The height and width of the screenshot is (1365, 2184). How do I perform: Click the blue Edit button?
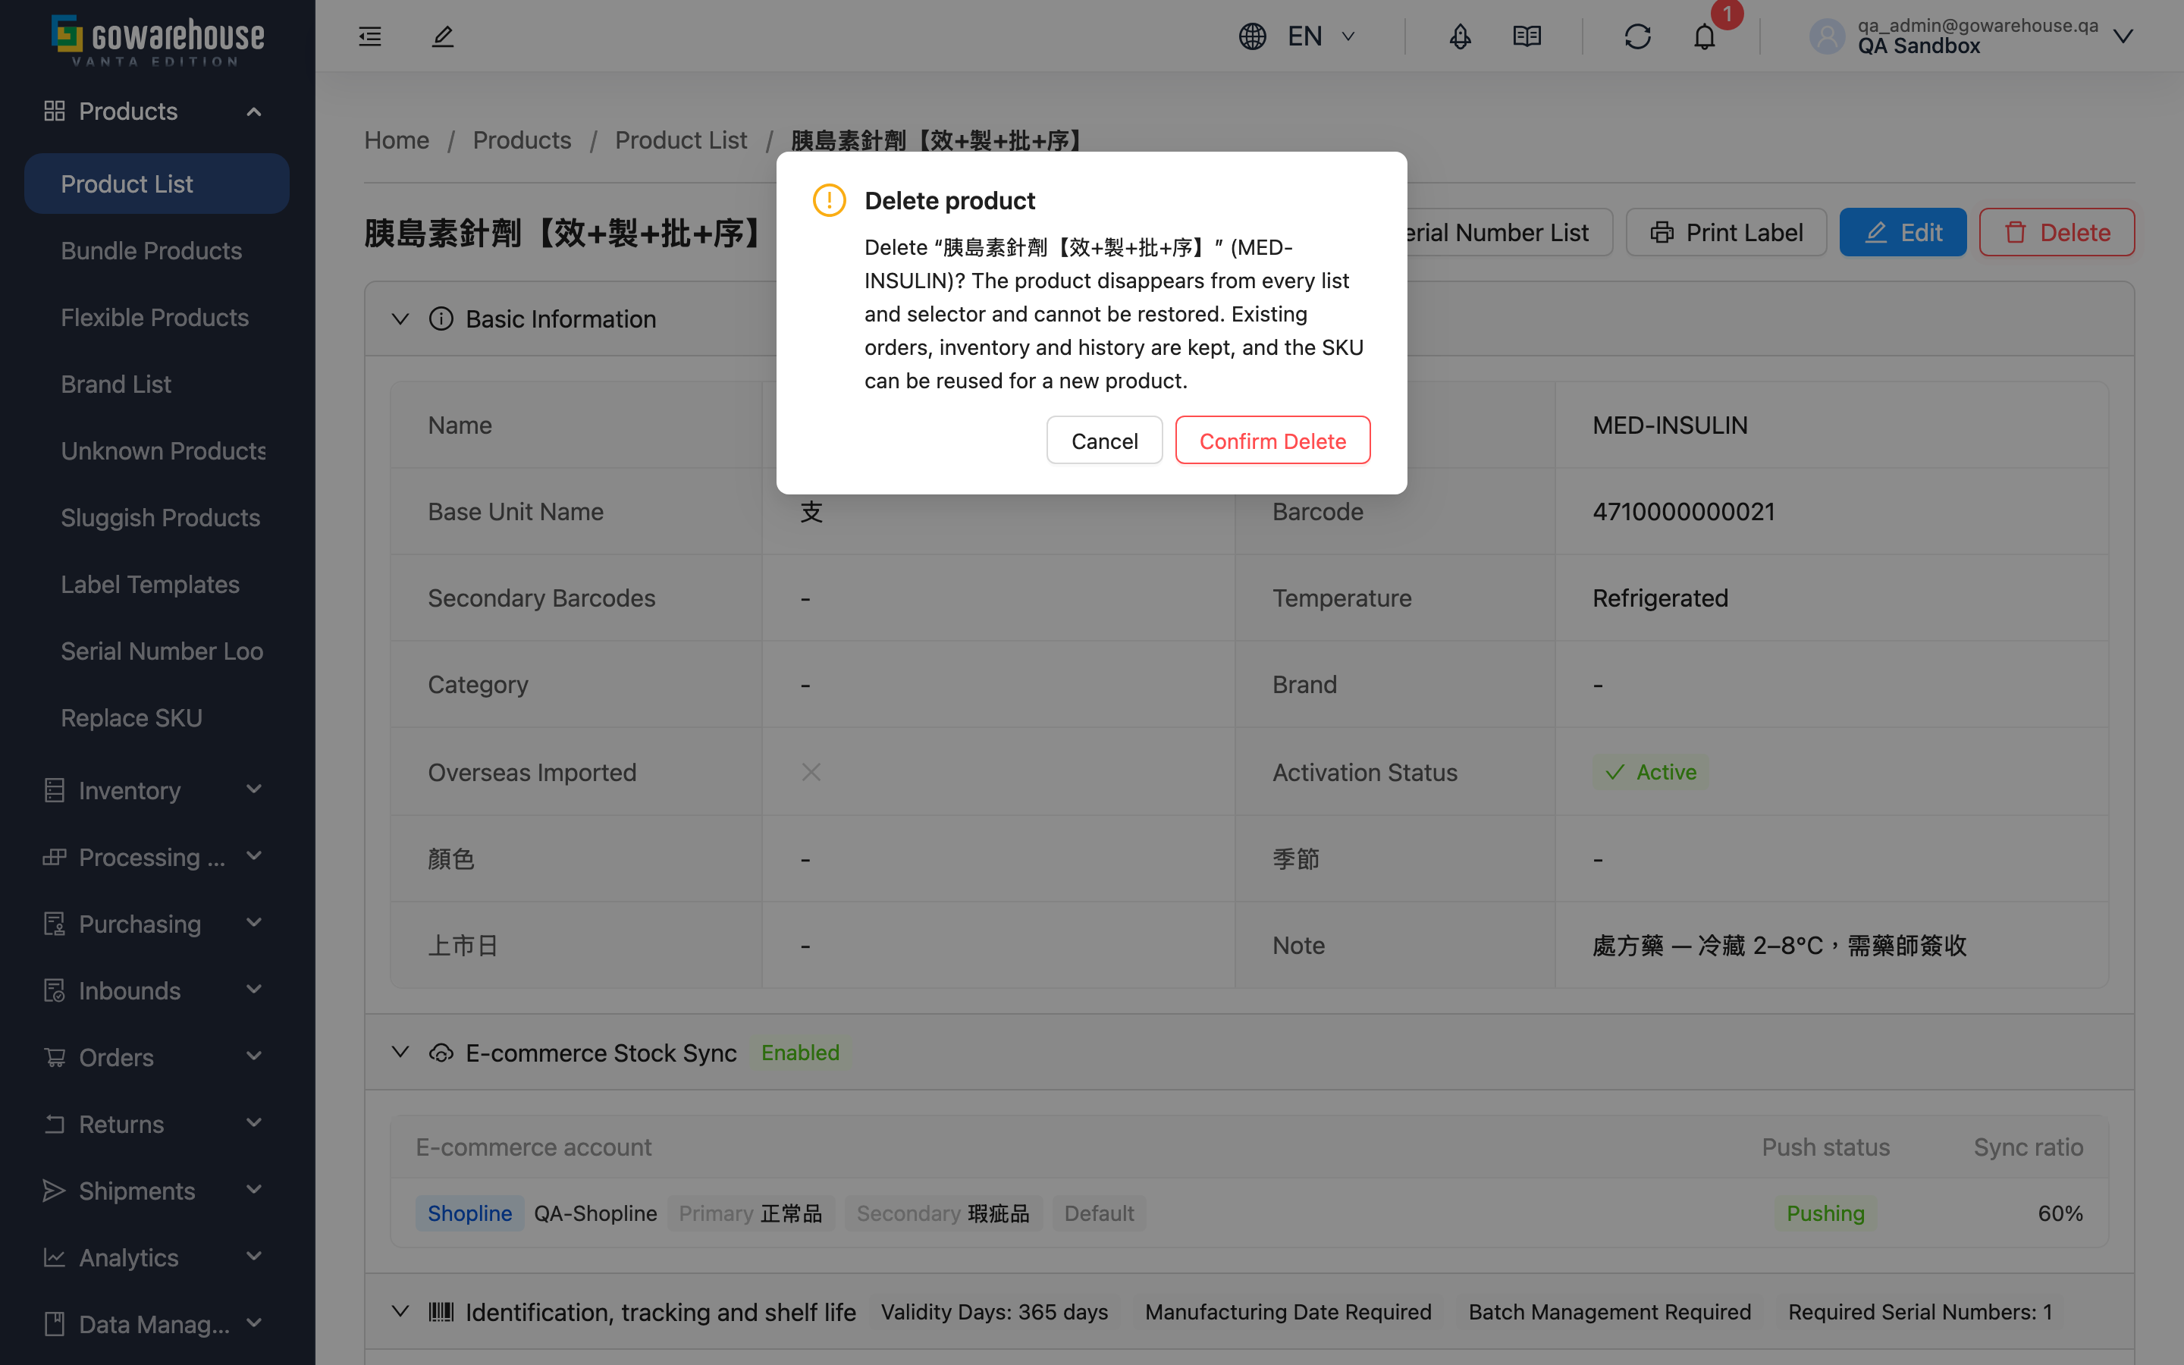pos(1903,232)
